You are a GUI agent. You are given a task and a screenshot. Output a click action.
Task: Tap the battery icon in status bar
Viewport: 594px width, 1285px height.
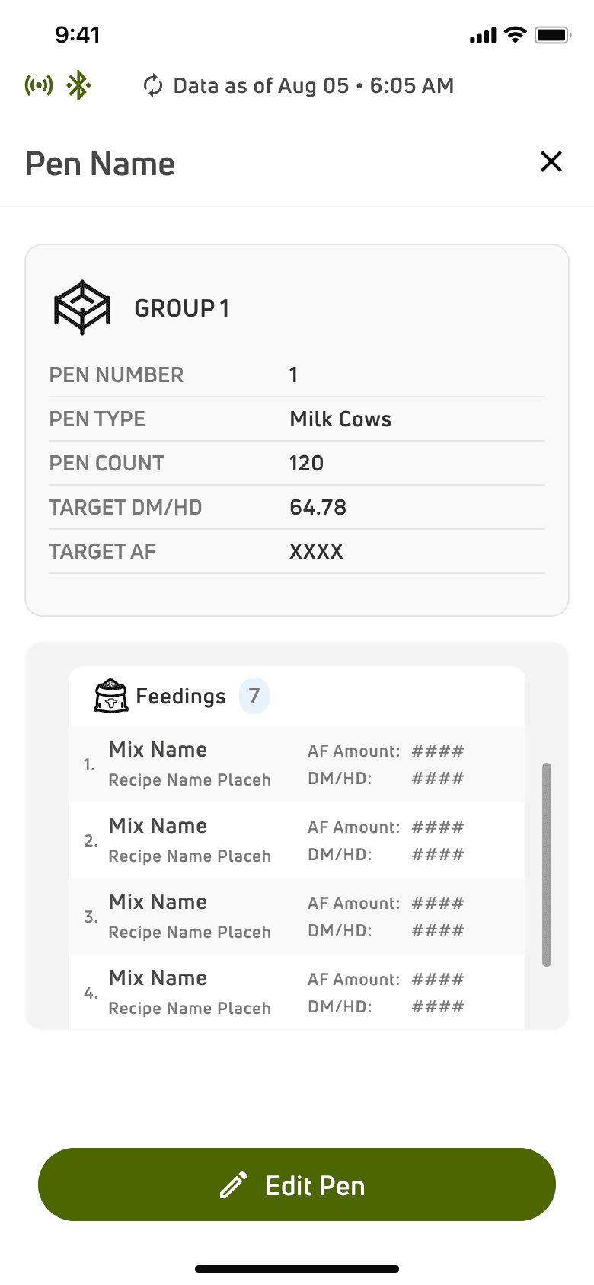[x=553, y=35]
